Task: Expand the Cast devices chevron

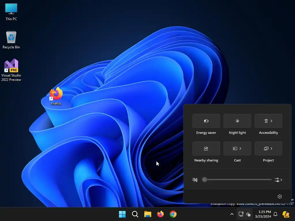Action: click(x=240, y=148)
